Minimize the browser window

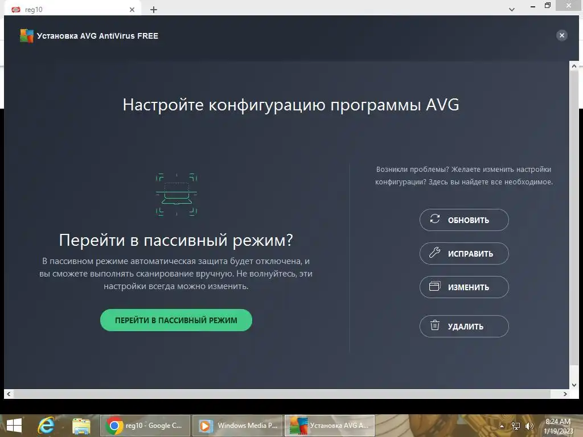(x=533, y=6)
